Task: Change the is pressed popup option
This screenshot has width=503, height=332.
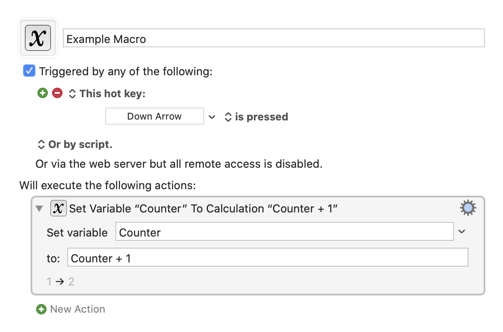Action: click(256, 117)
